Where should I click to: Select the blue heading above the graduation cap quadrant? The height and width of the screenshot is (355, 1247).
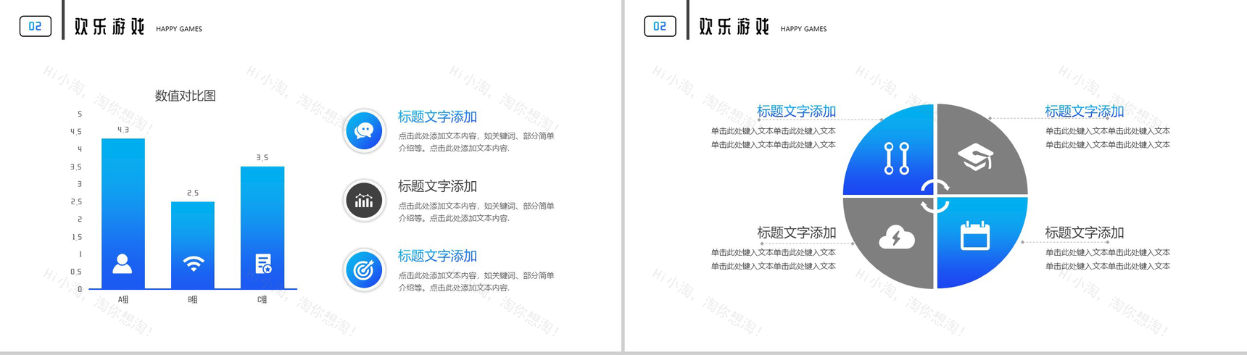(x=1084, y=111)
